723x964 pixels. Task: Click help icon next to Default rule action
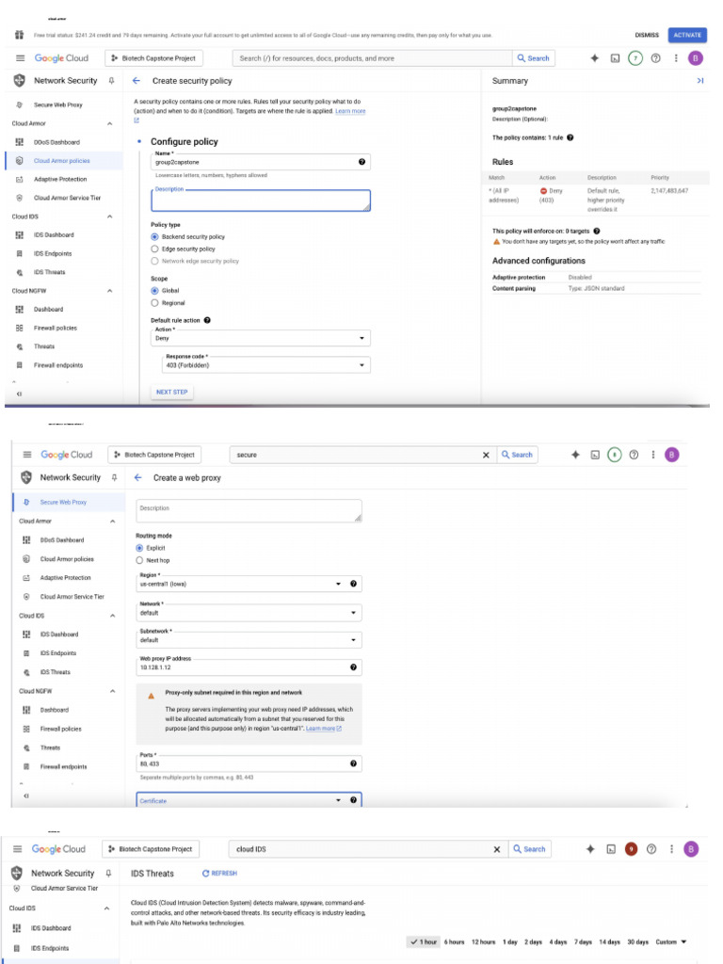coord(207,320)
